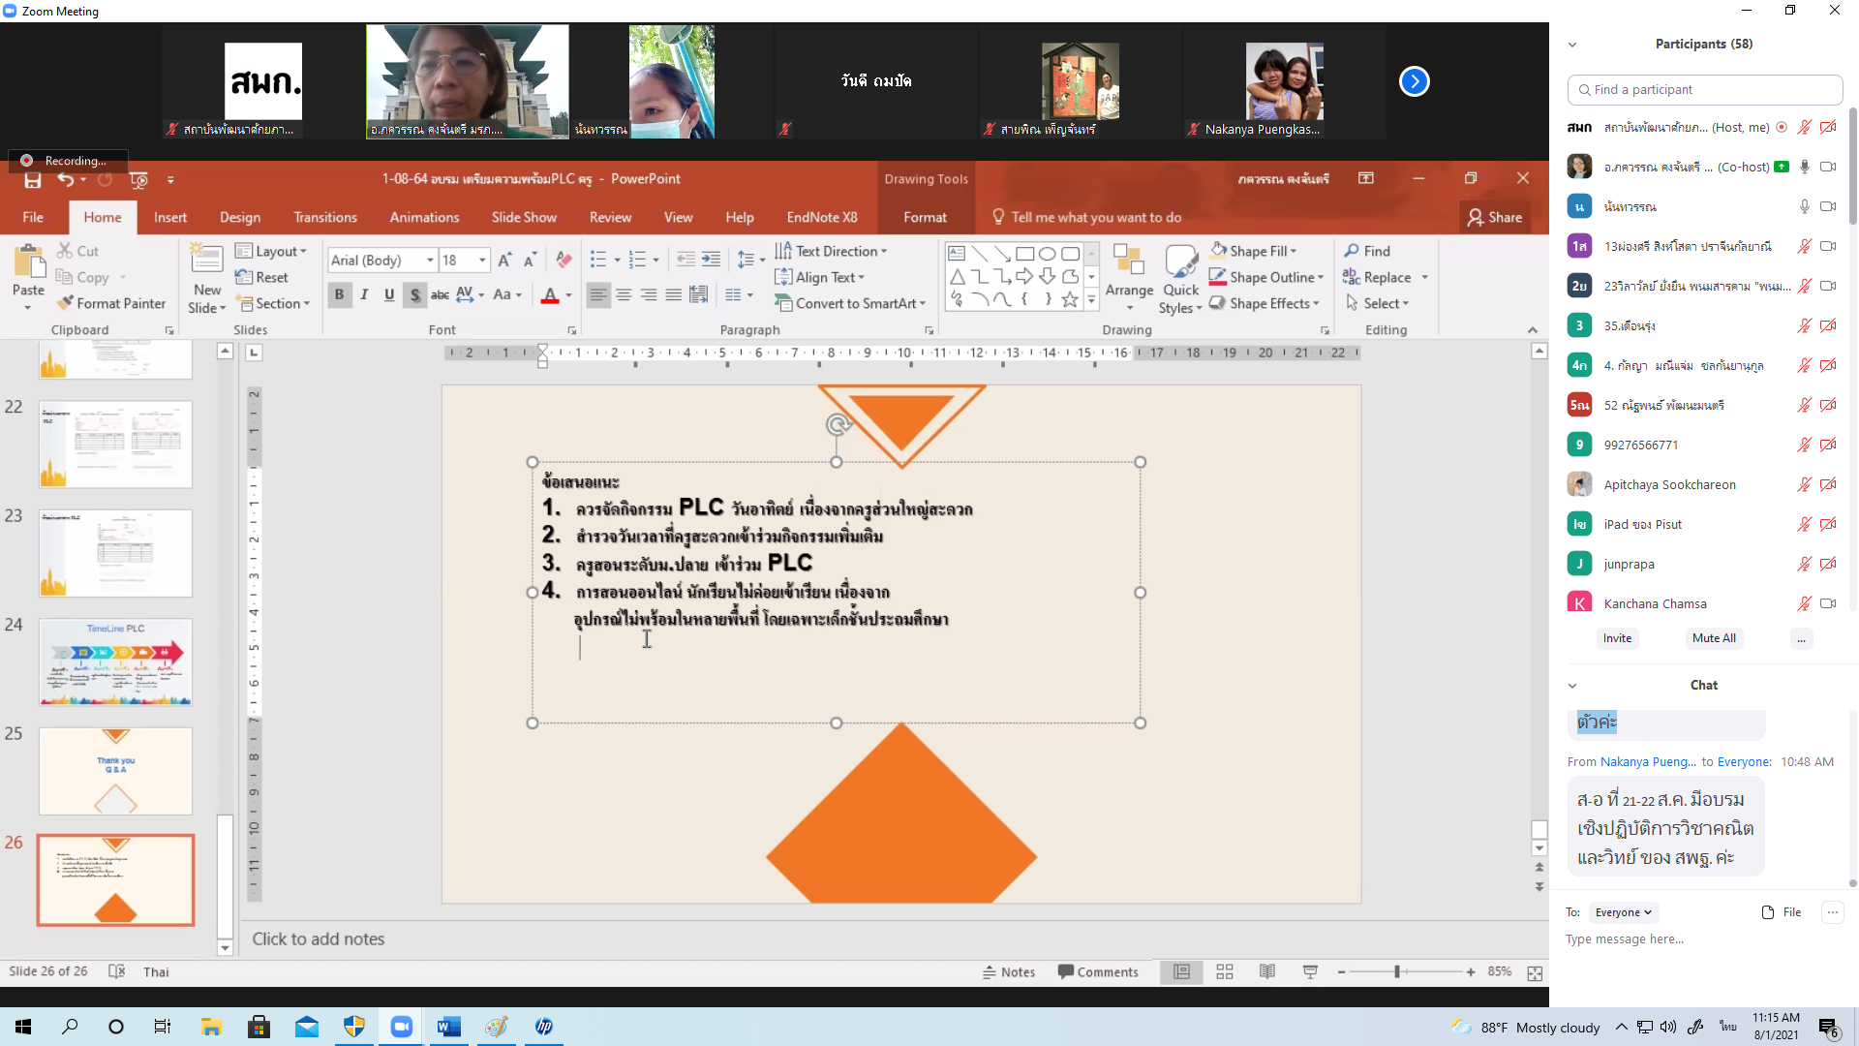
Task: Click the Comments button in status bar
Action: pyautogui.click(x=1098, y=972)
